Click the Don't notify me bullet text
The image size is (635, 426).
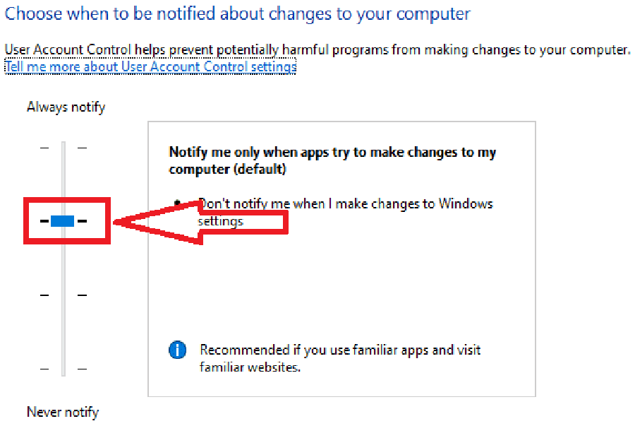(x=345, y=212)
